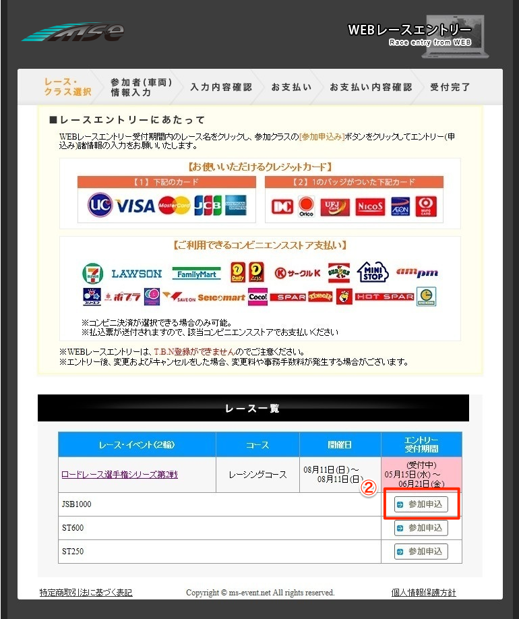Select the レース・クラス選択 step tab

(x=67, y=87)
